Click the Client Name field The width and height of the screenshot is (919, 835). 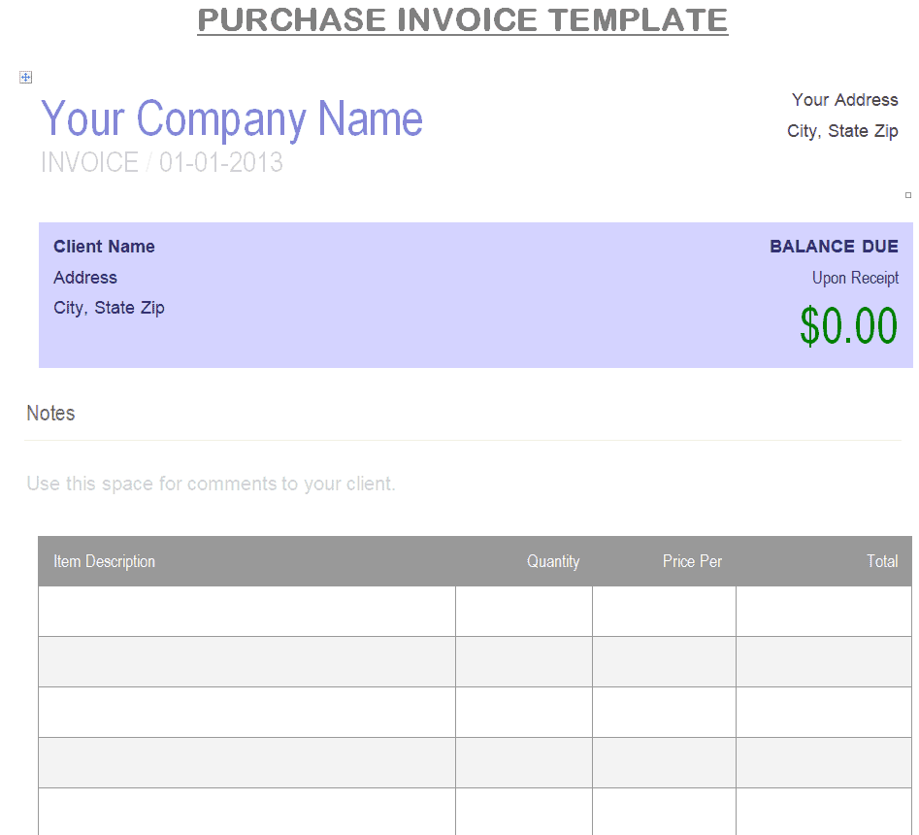pyautogui.click(x=105, y=247)
